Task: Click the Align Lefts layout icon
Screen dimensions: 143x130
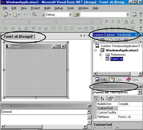Action: [x=13, y=28]
